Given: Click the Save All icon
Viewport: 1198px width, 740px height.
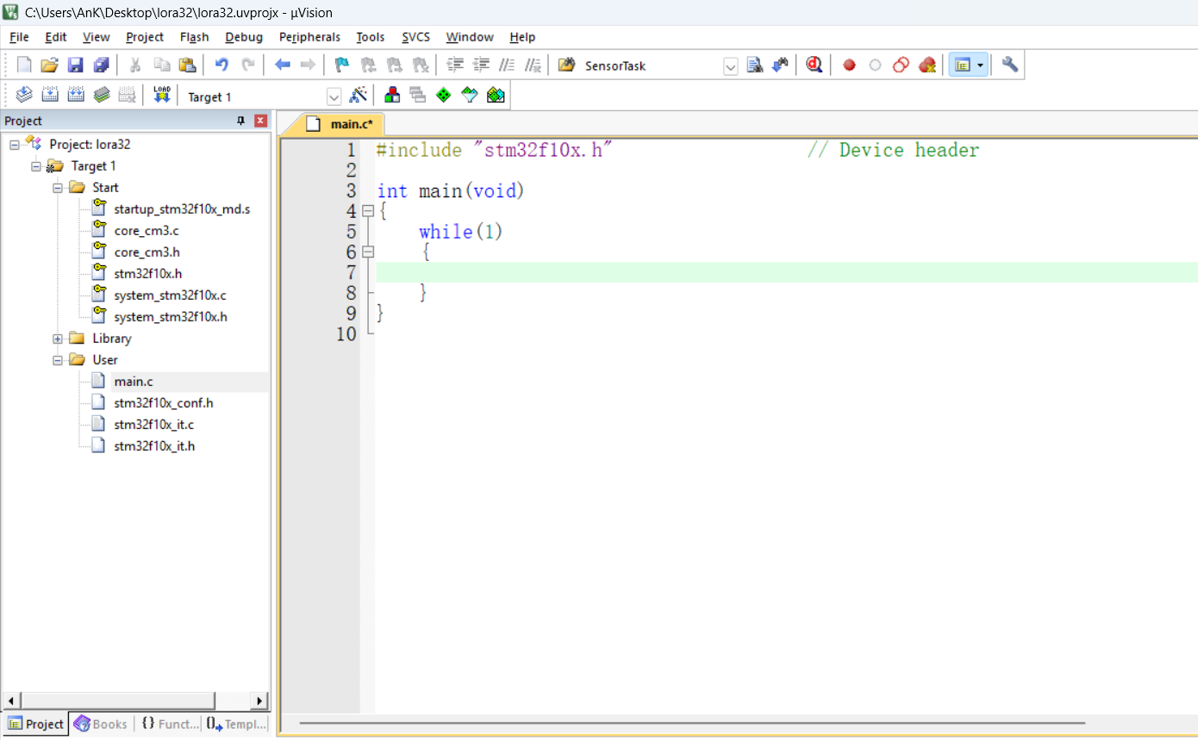Looking at the screenshot, I should [x=102, y=65].
